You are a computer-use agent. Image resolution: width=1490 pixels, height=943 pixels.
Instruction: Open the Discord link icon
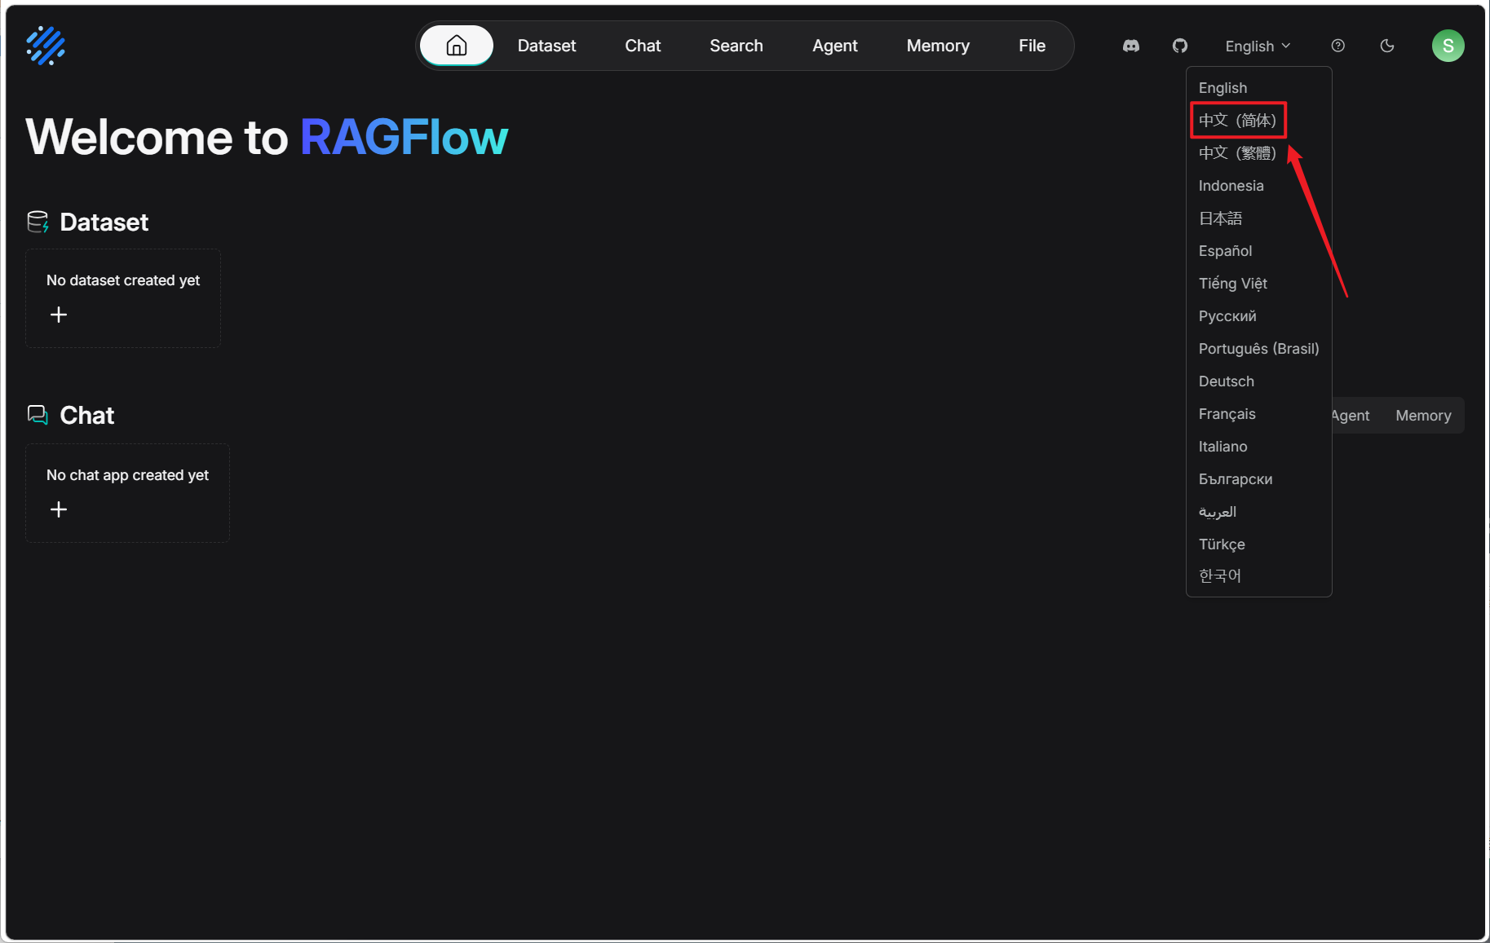(x=1131, y=46)
